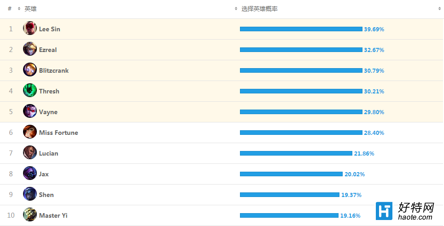The height and width of the screenshot is (226, 444).
Task: Sort by 英雄 column sort arrows
Action: [x=19, y=9]
